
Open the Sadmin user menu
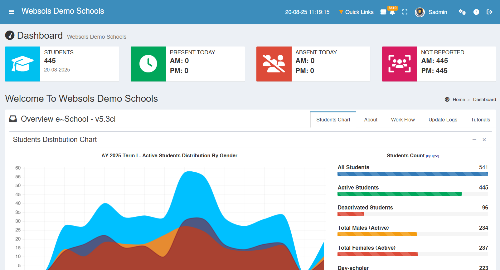coord(431,12)
